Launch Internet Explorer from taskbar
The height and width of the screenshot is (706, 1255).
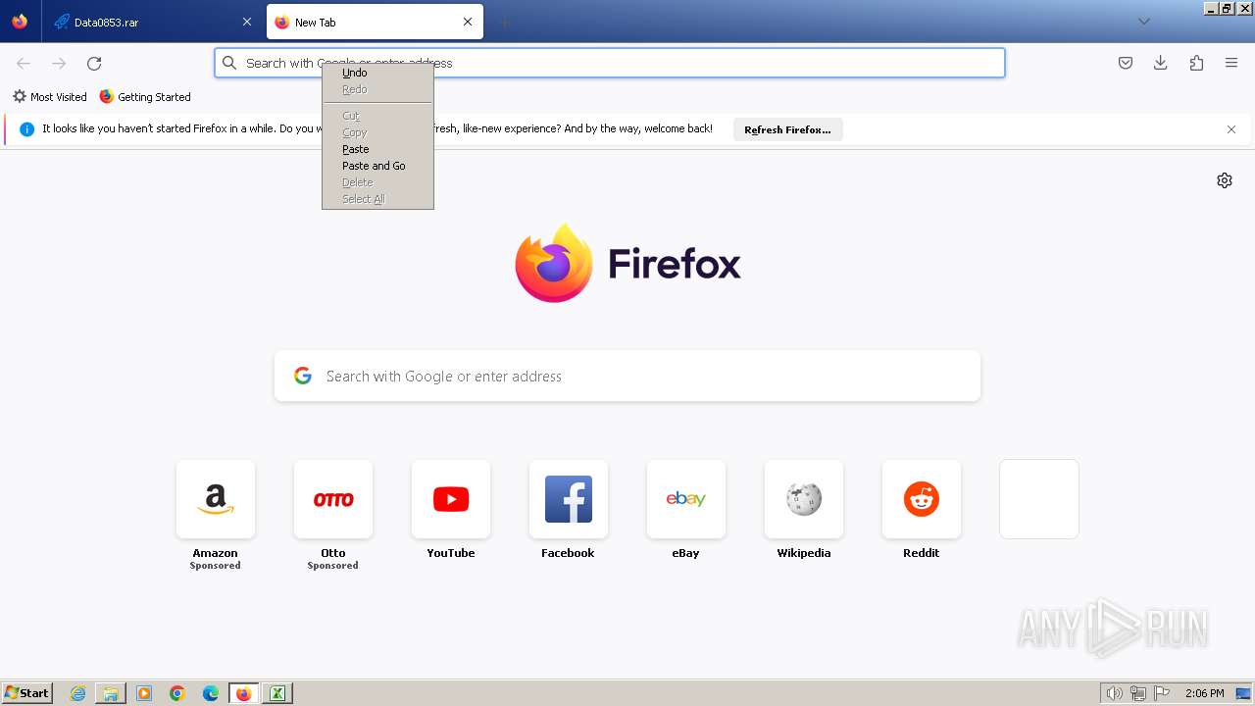pos(78,693)
